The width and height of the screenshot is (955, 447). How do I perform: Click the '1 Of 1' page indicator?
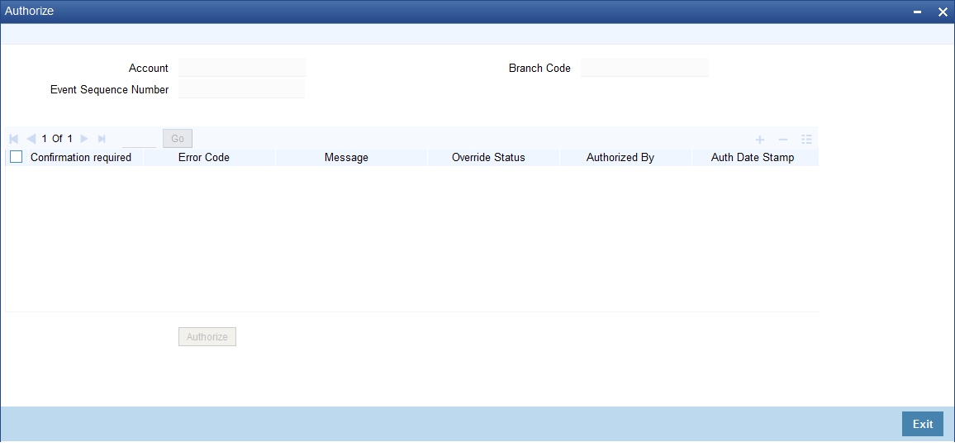[x=57, y=139]
